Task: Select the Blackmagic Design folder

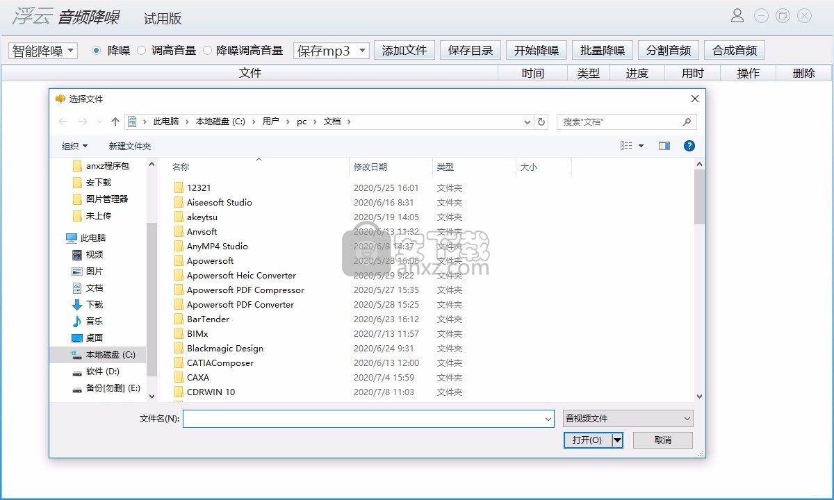Action: [224, 348]
